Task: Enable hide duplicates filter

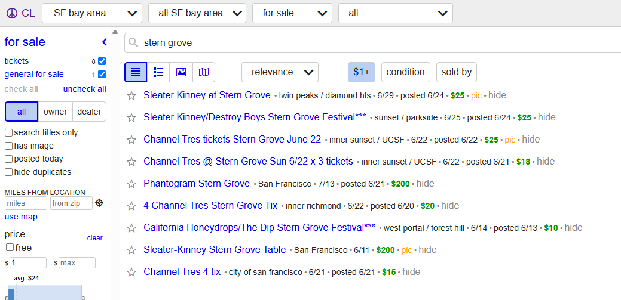Action: (x=8, y=172)
